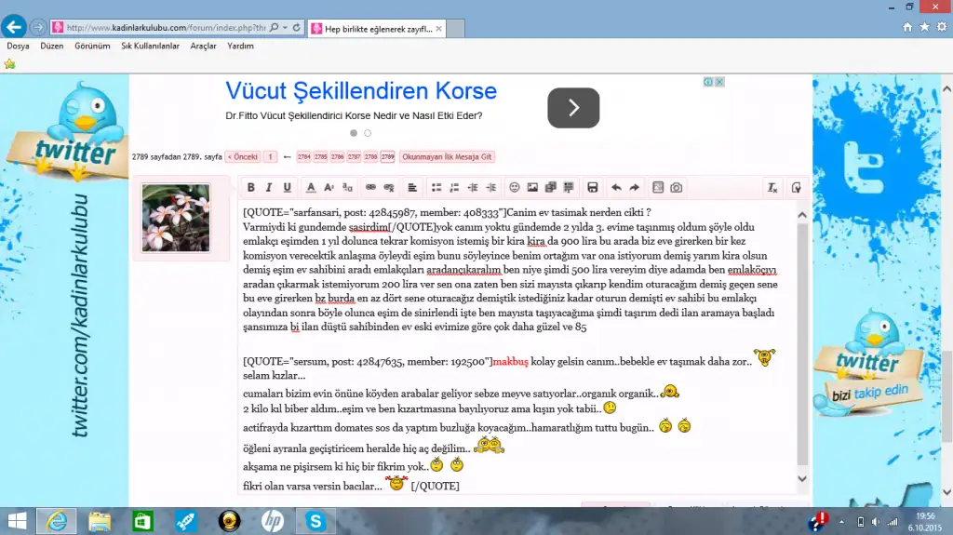Screen dimensions: 953x535
Task: Open the Araçlar menu
Action: (x=203, y=46)
